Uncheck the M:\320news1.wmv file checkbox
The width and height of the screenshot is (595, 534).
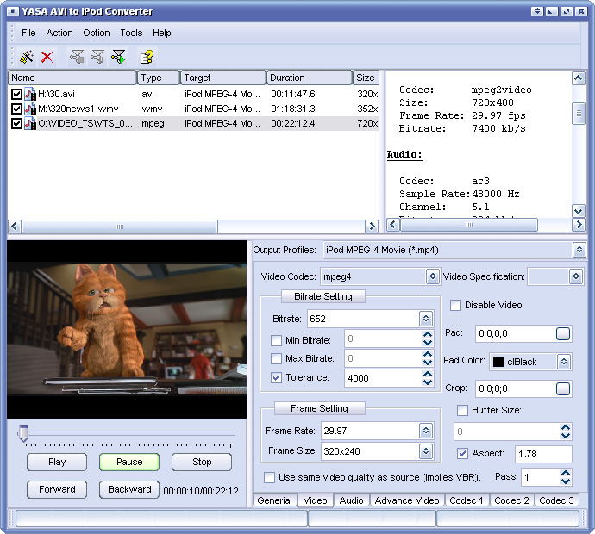pos(16,109)
